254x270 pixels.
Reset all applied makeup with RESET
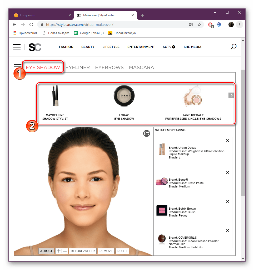coord(122,251)
